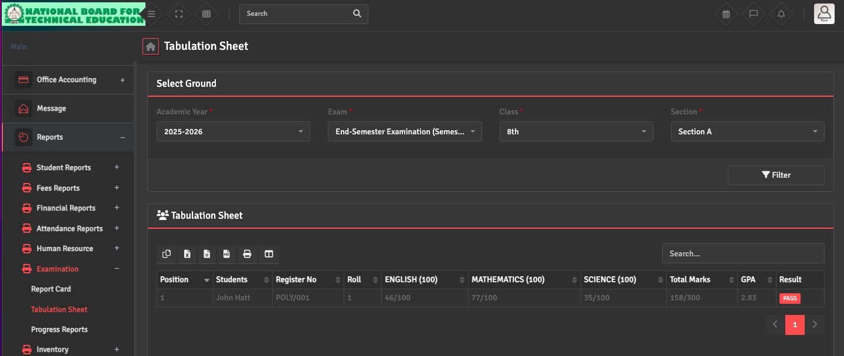Toggle sidebar with hamburger menu icon
The width and height of the screenshot is (844, 356).
pyautogui.click(x=151, y=14)
